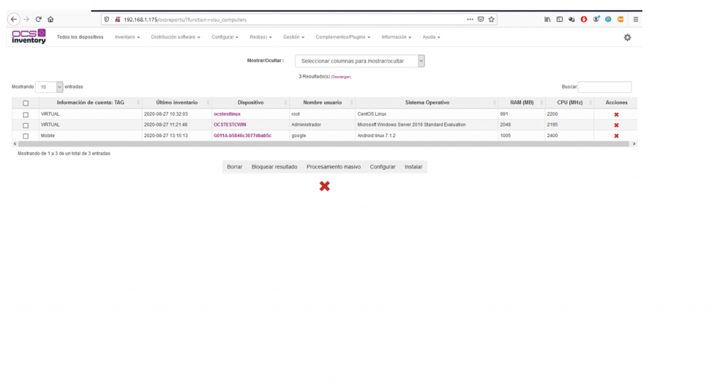Expand the Red(es) menu
The width and height of the screenshot is (728, 386).
pos(260,37)
